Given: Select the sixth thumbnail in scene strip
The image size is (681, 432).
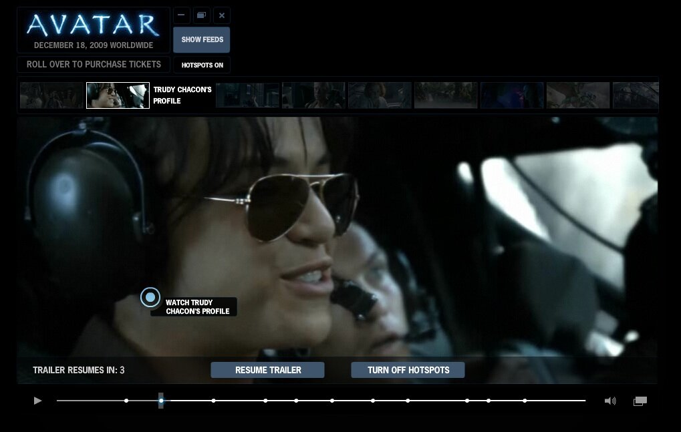Looking at the screenshot, I should pyautogui.click(x=446, y=95).
